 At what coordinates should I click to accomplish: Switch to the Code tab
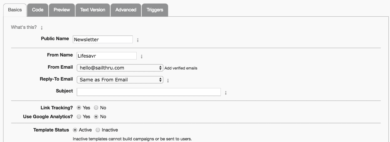click(37, 10)
